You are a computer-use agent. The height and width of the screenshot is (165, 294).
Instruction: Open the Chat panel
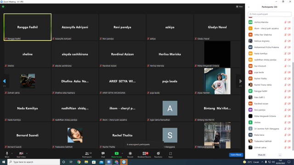point(103,154)
